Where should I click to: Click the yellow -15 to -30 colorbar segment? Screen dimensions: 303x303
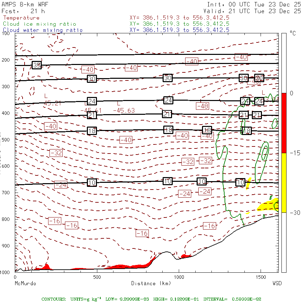(x=284, y=183)
